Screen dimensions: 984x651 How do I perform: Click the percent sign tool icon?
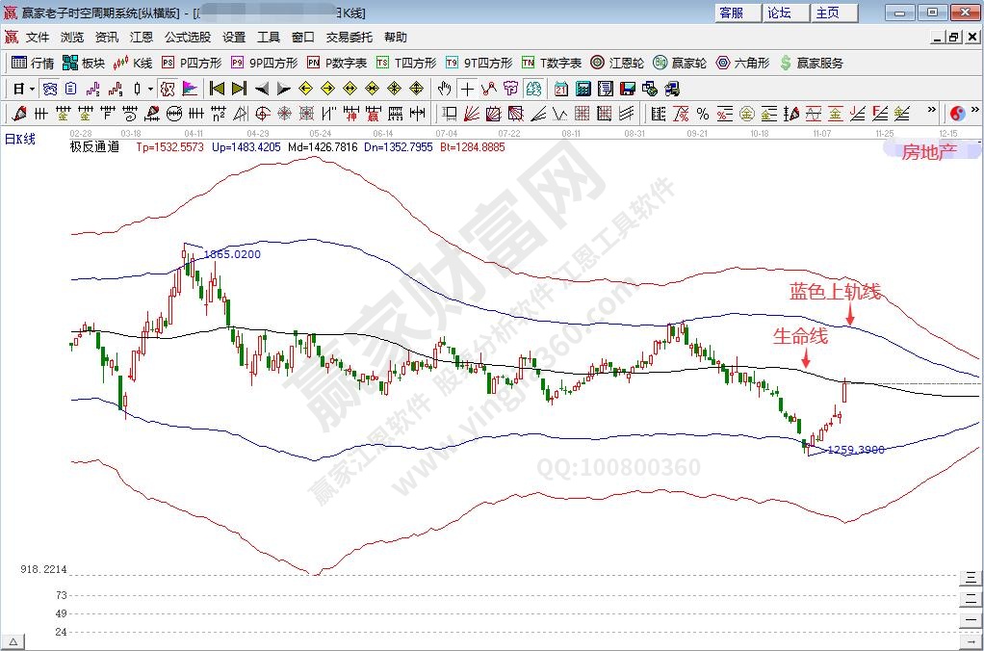click(x=702, y=113)
